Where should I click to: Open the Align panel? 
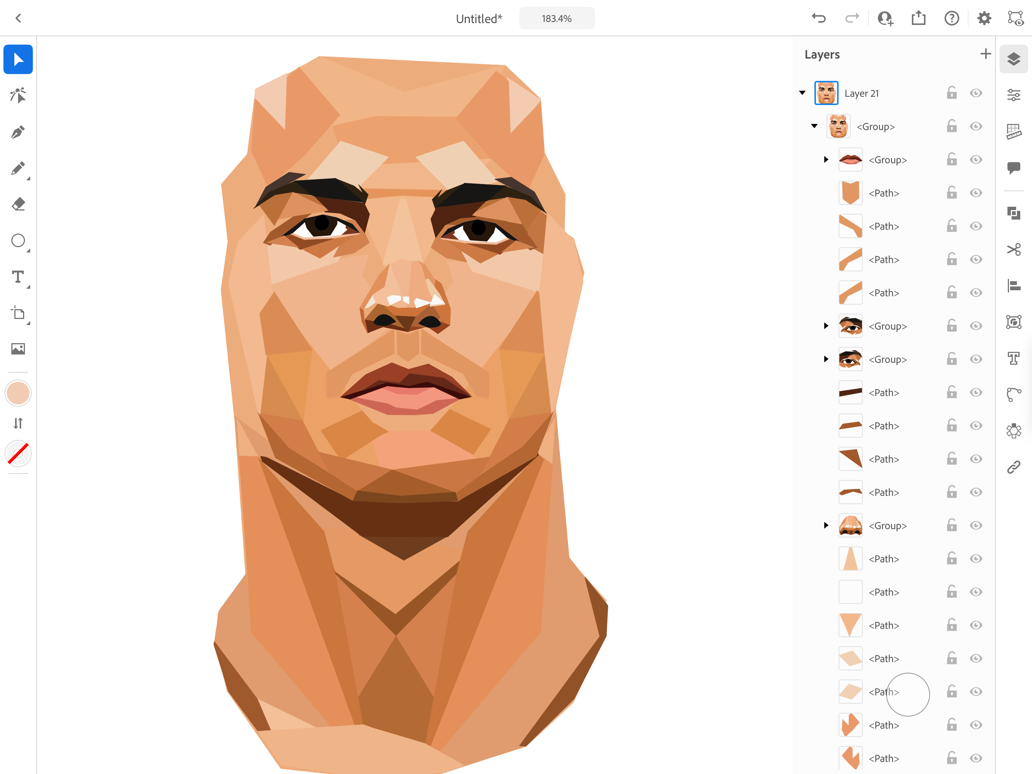[1013, 285]
